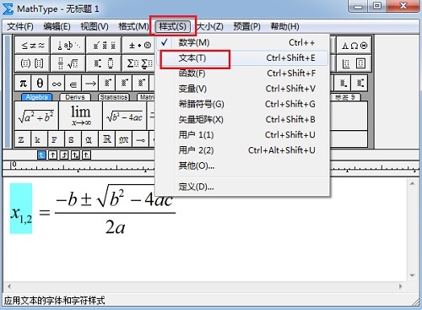
Task: Open the 预置(P) menu
Action: pyautogui.click(x=246, y=27)
